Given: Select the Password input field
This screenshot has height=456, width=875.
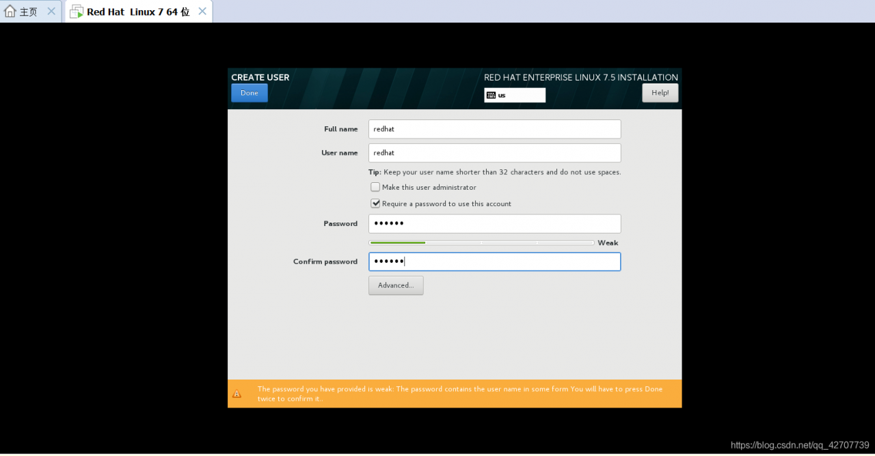Looking at the screenshot, I should [495, 224].
